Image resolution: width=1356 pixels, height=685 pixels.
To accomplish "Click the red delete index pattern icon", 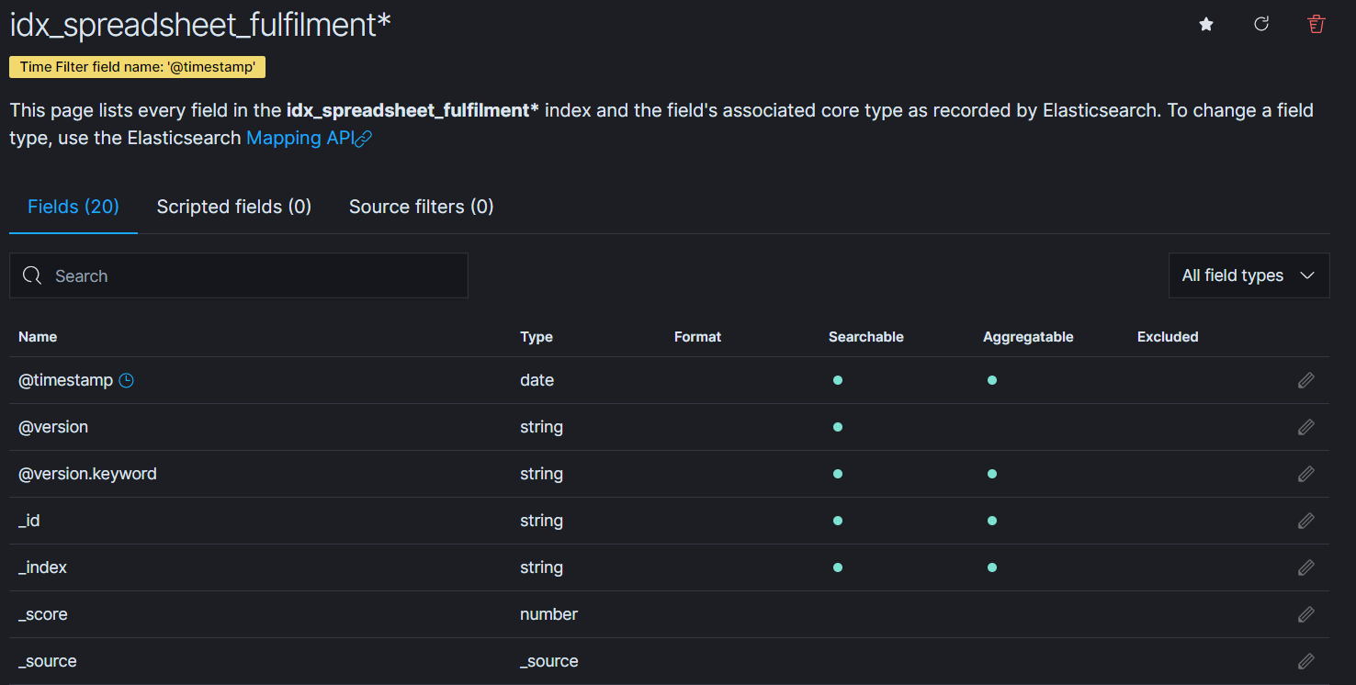I will tap(1316, 25).
